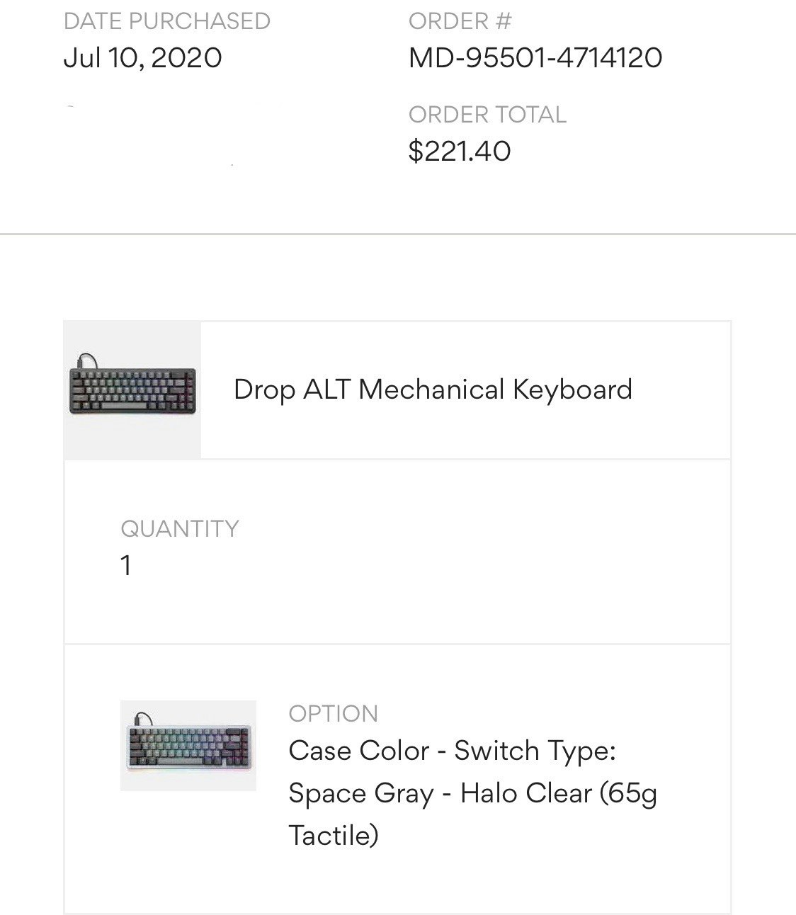Click the Space Gray option keyboard thumbnail

tap(188, 745)
